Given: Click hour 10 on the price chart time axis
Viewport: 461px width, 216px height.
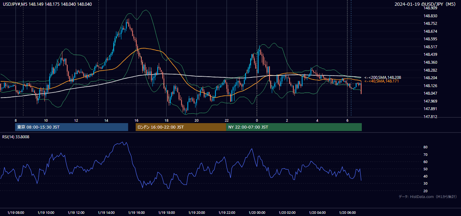Looking at the screenshot, I should tap(46, 120).
